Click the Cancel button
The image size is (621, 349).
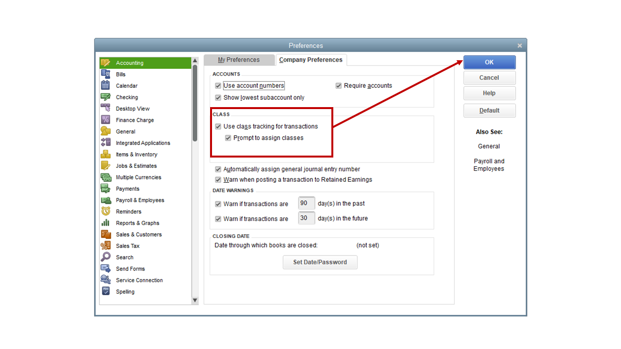(x=490, y=78)
